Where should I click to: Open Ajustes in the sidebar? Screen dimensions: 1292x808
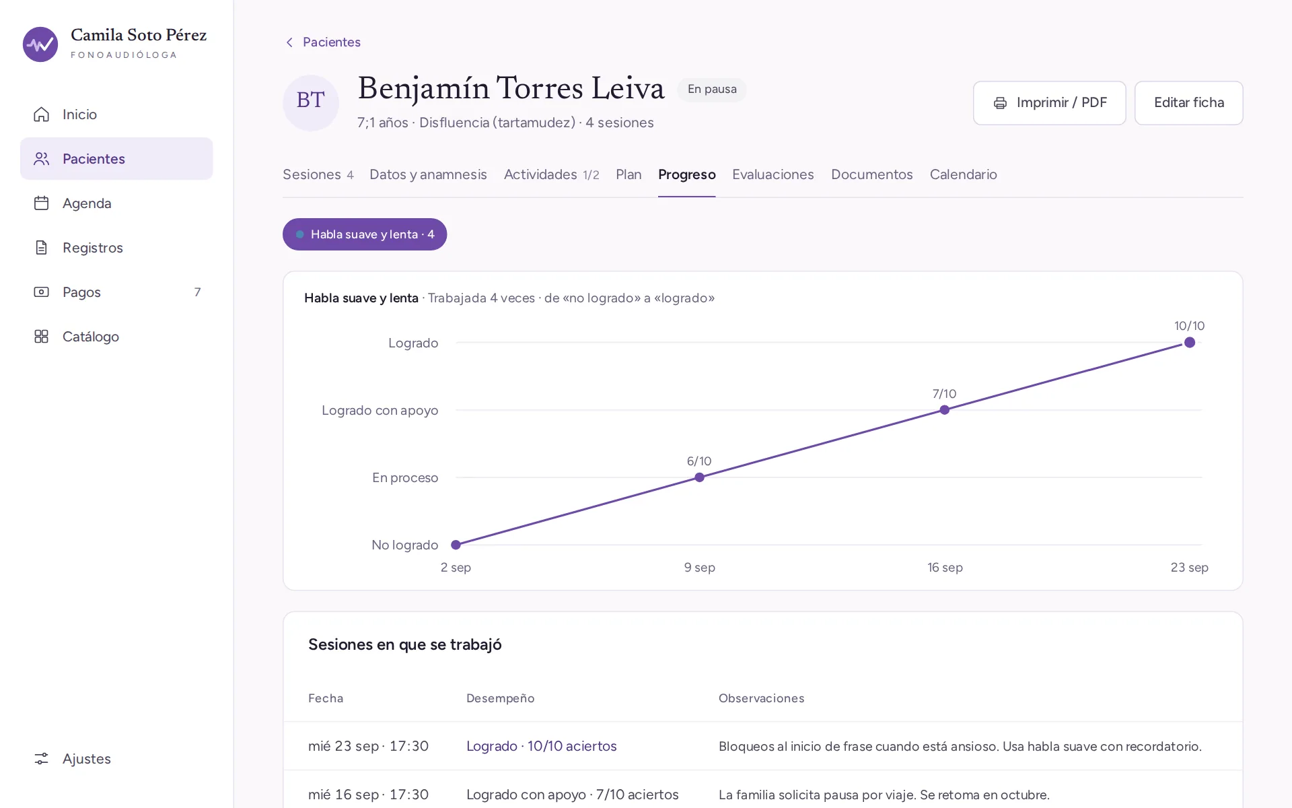click(116, 759)
